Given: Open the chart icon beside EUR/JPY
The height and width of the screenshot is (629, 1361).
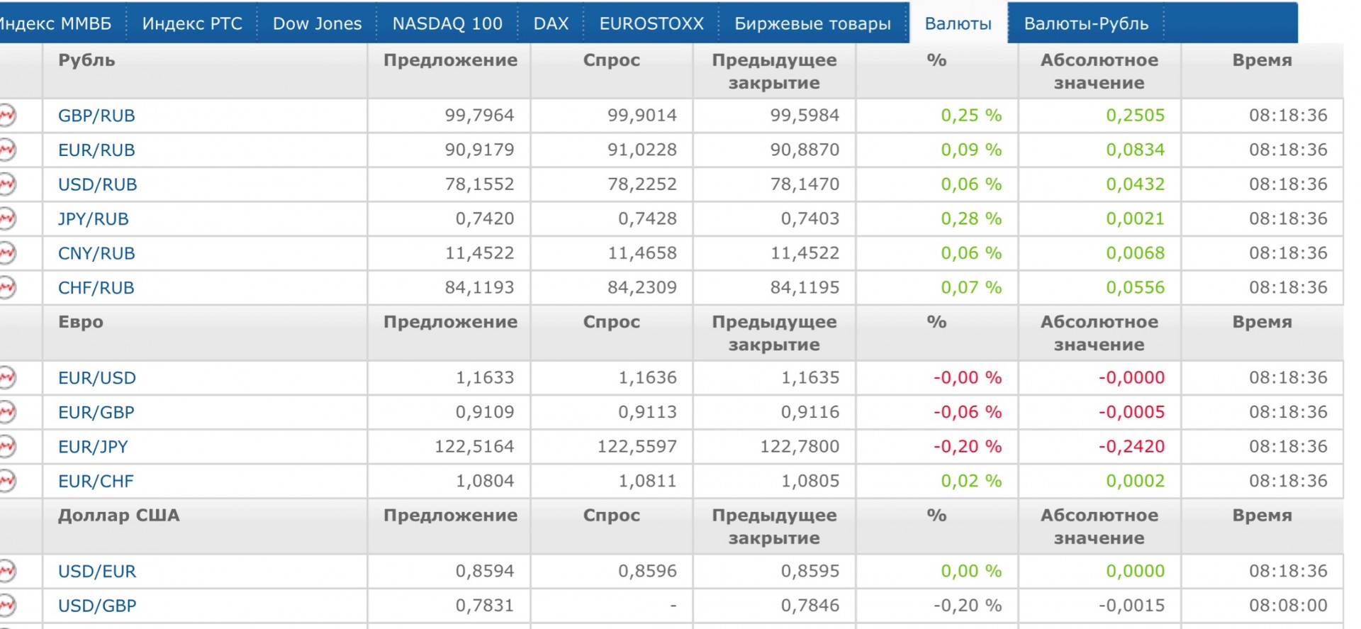Looking at the screenshot, I should [7, 446].
